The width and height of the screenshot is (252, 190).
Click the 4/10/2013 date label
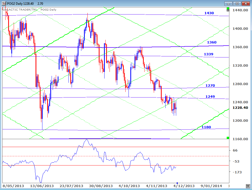(x=129, y=186)
